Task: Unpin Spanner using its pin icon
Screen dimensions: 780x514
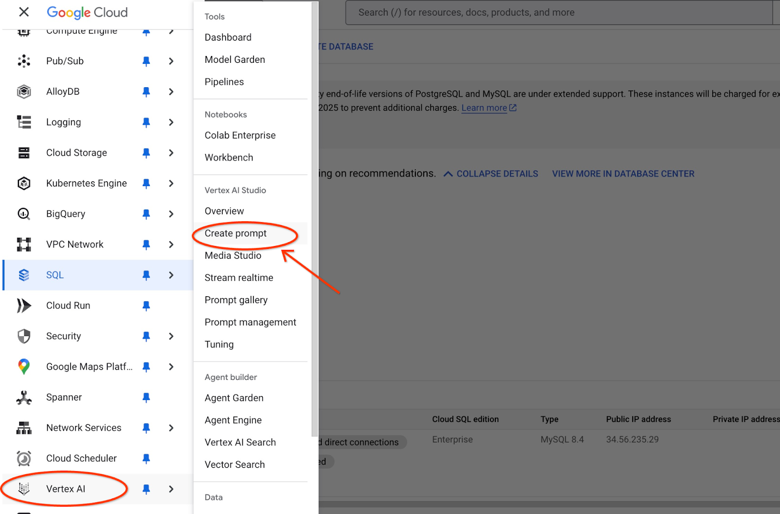Action: click(x=146, y=398)
